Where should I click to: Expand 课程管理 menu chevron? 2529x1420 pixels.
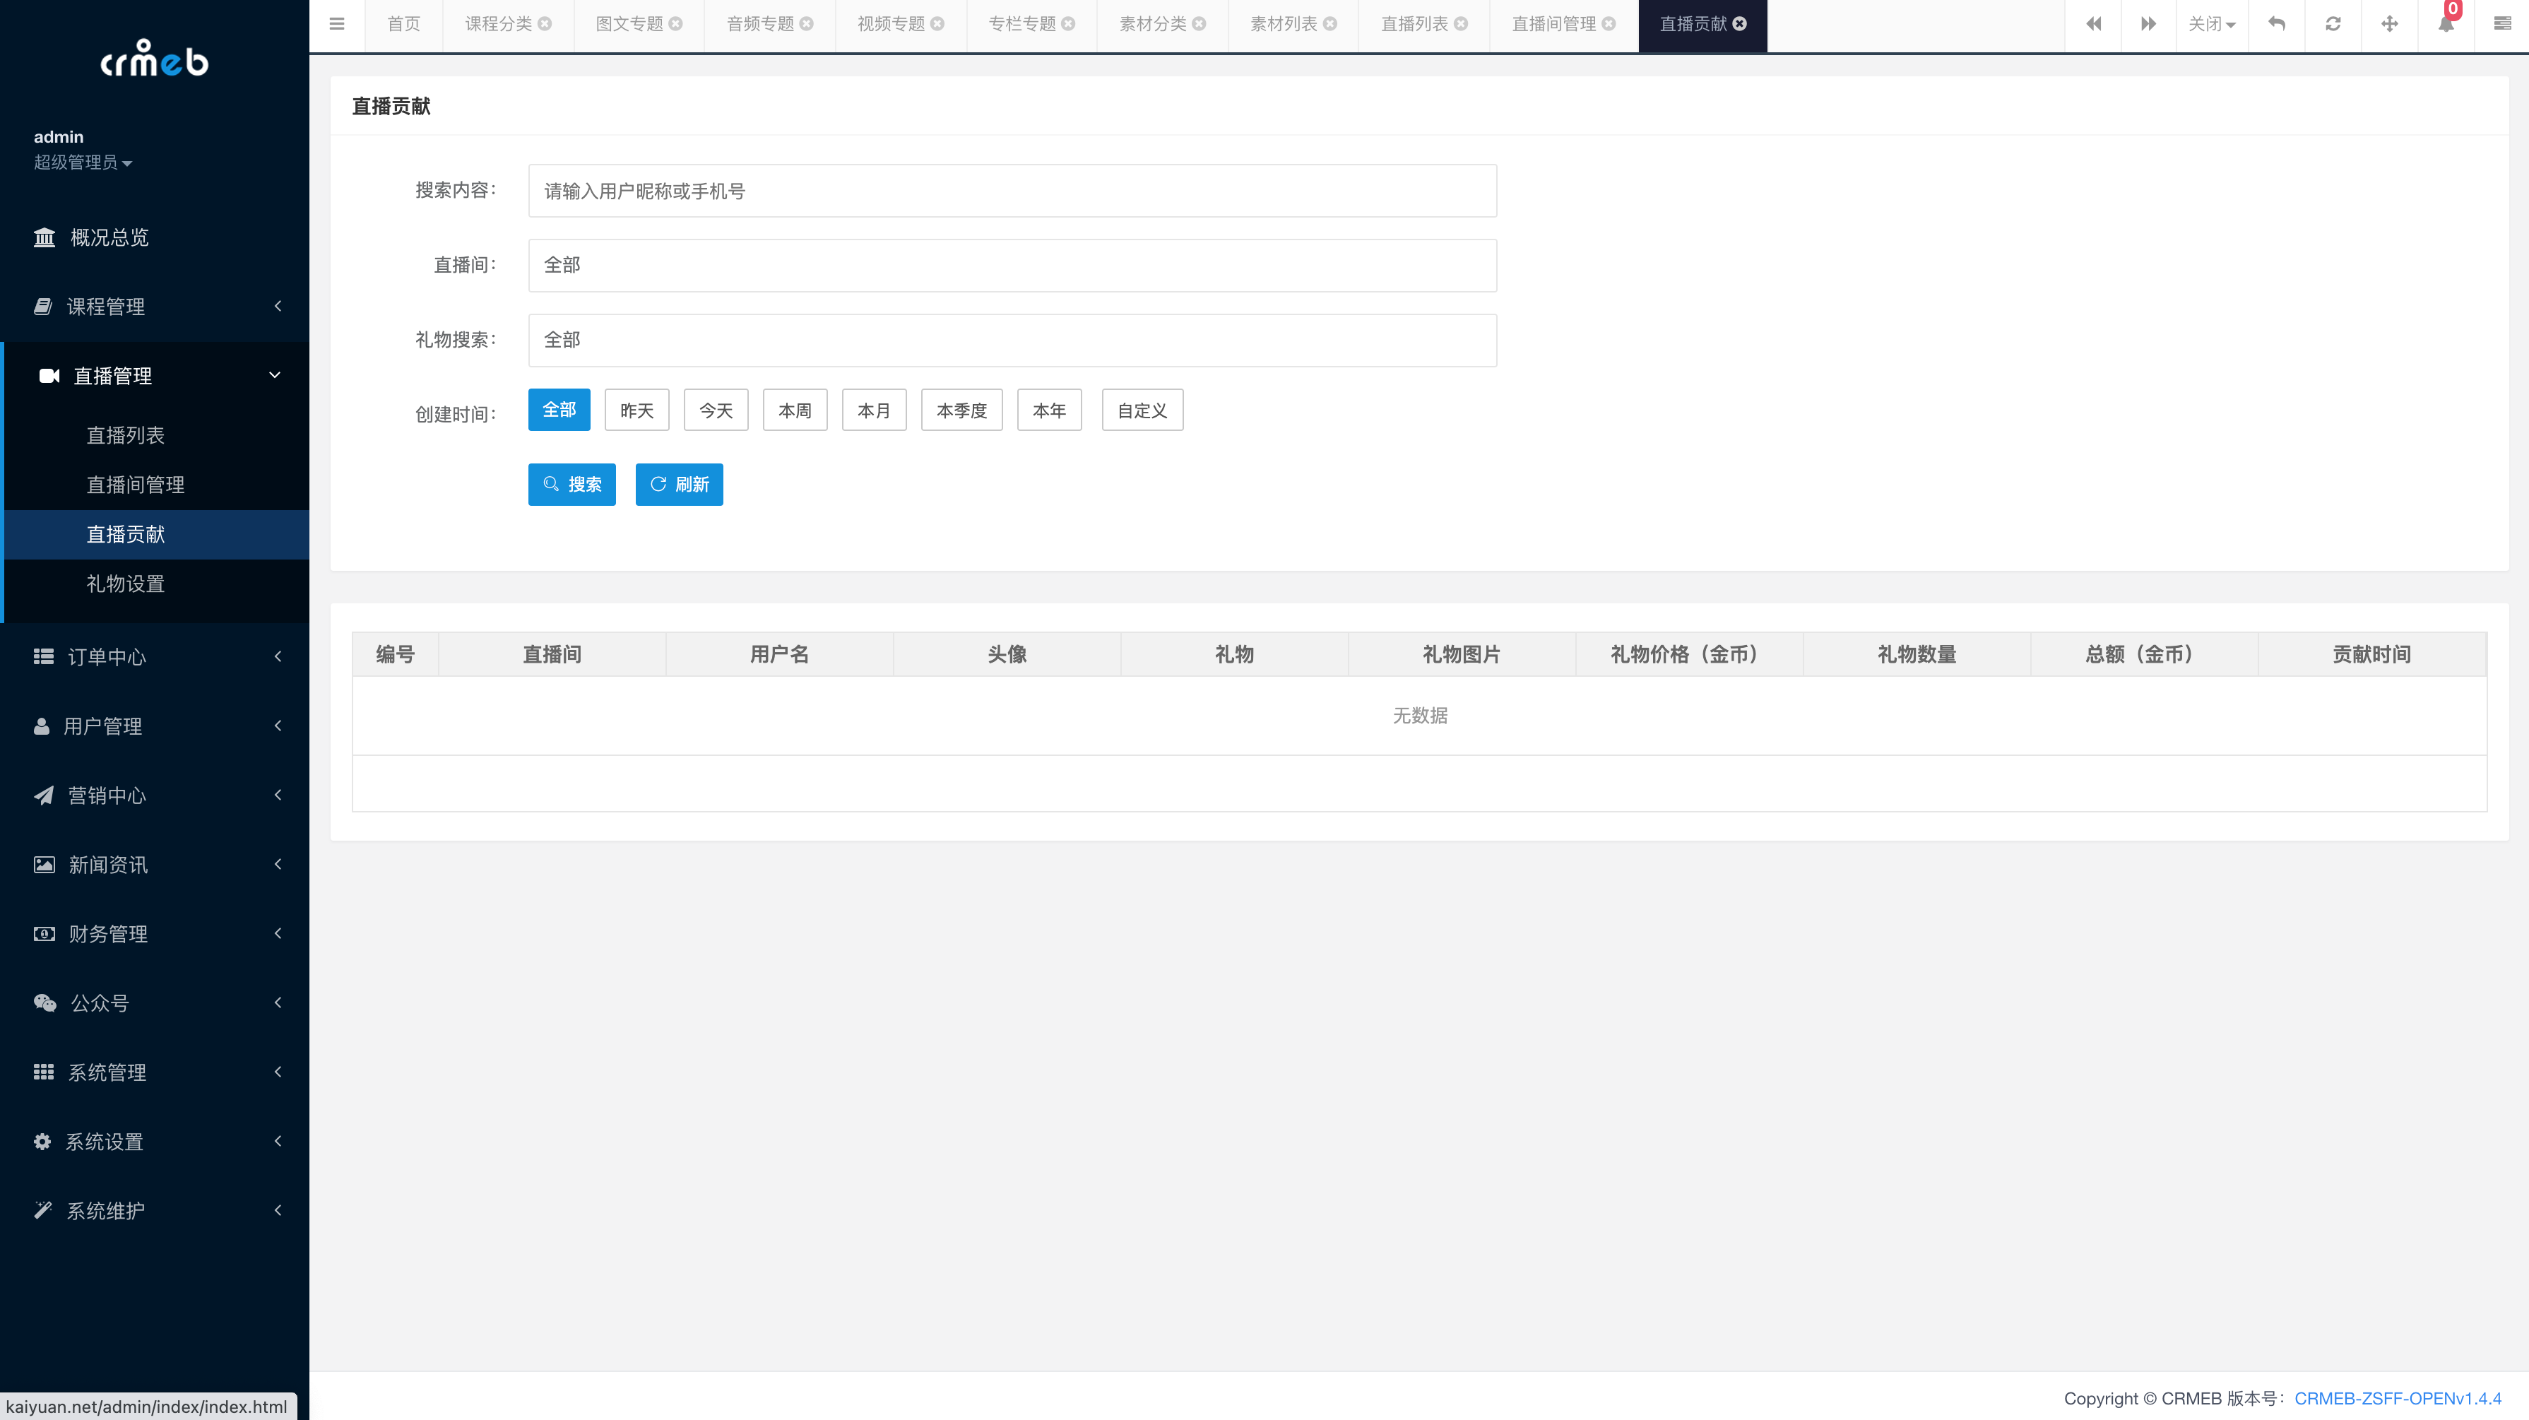278,307
